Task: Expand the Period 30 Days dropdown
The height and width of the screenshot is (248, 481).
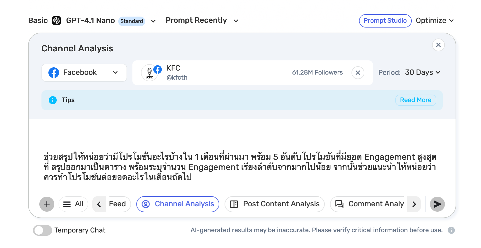Action: tap(422, 72)
